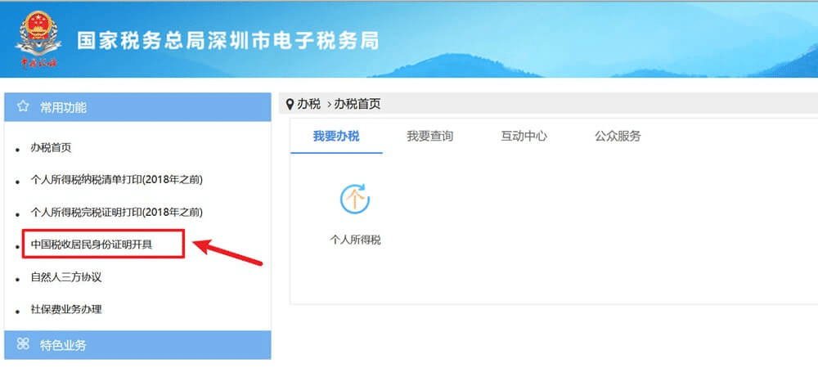Image resolution: width=818 pixels, height=368 pixels.
Task: Open 自然人三方协议 link
Action: click(66, 276)
